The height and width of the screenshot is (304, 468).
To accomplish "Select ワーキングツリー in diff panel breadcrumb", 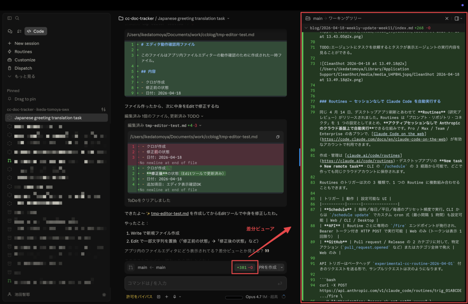I will coord(345,18).
